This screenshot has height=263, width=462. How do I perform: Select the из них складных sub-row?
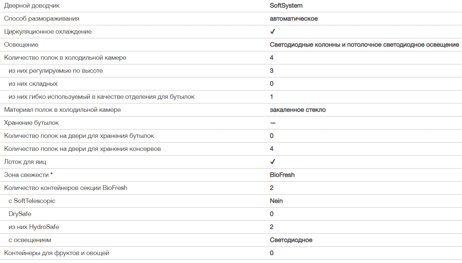(x=33, y=84)
